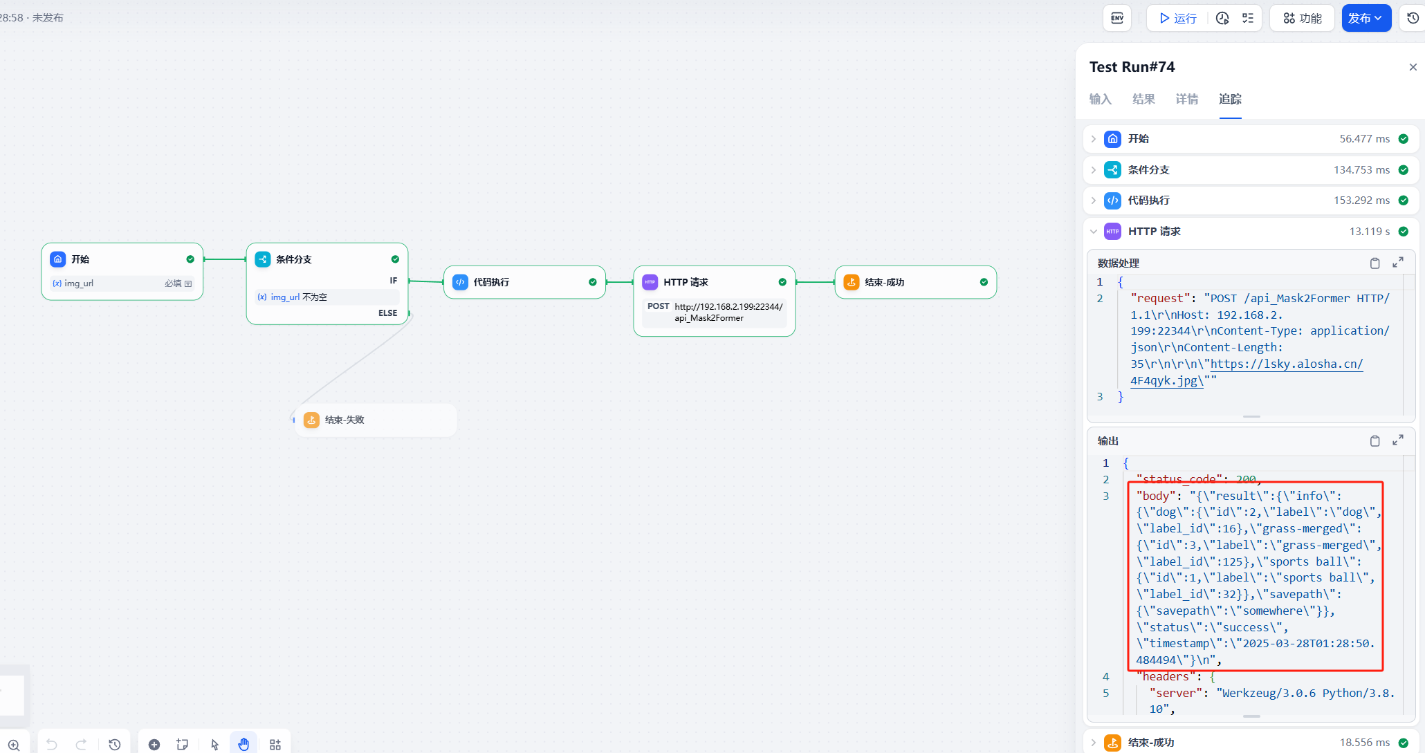The height and width of the screenshot is (753, 1425).
Task: Open run history clock-play icon
Action: (1222, 18)
